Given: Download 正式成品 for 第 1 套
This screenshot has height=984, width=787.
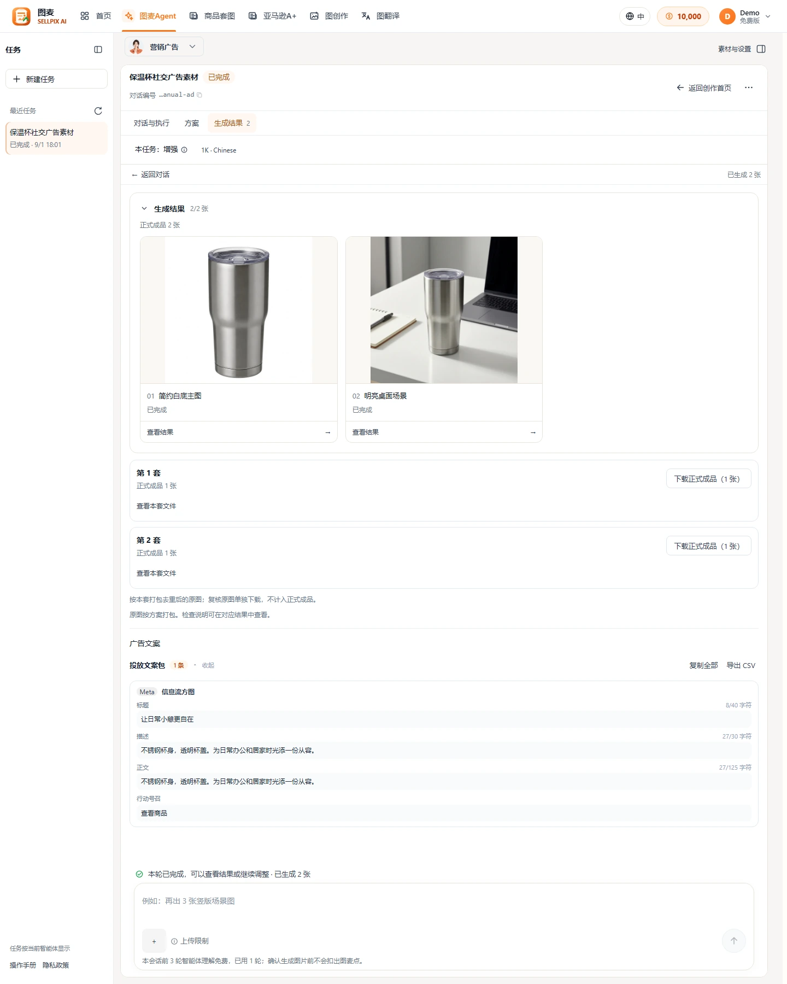Looking at the screenshot, I should [708, 478].
